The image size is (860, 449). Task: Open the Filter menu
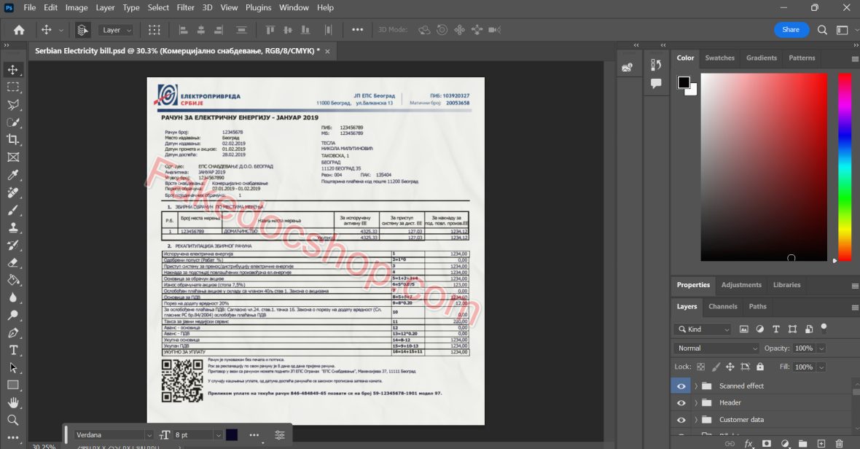coord(185,8)
